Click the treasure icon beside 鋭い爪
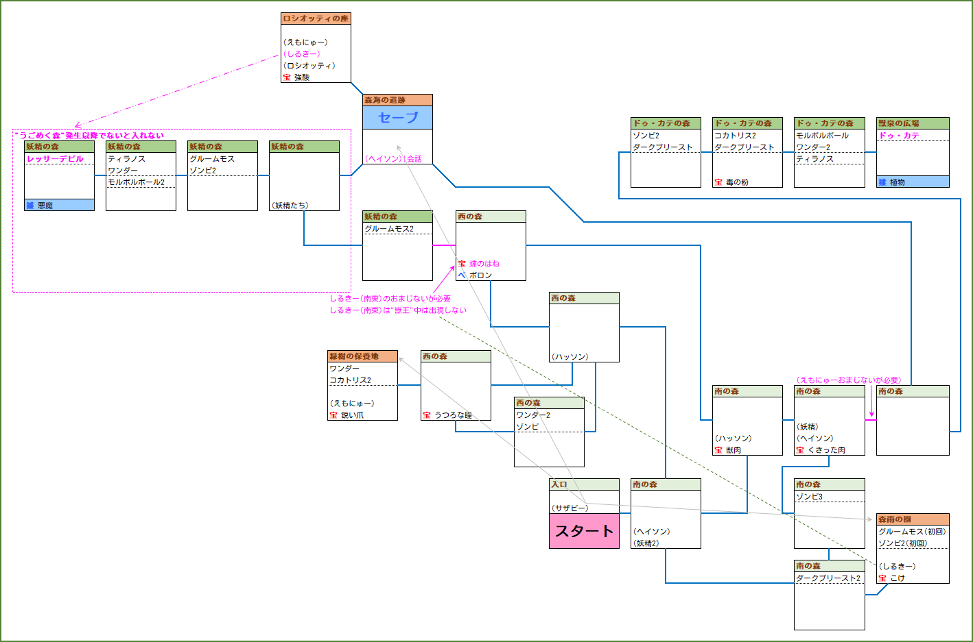This screenshot has height=642, width=973. (333, 415)
